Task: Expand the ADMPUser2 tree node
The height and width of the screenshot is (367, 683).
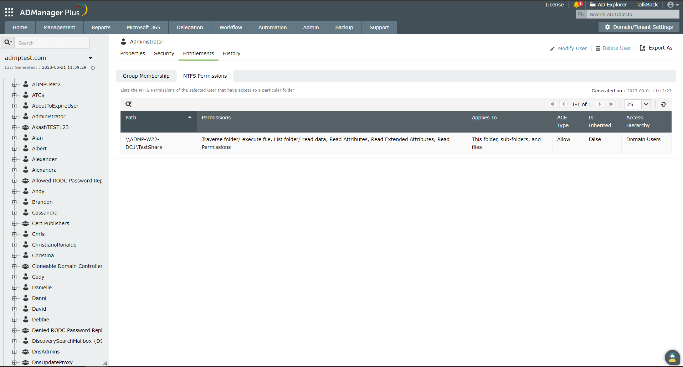Action: pos(14,84)
